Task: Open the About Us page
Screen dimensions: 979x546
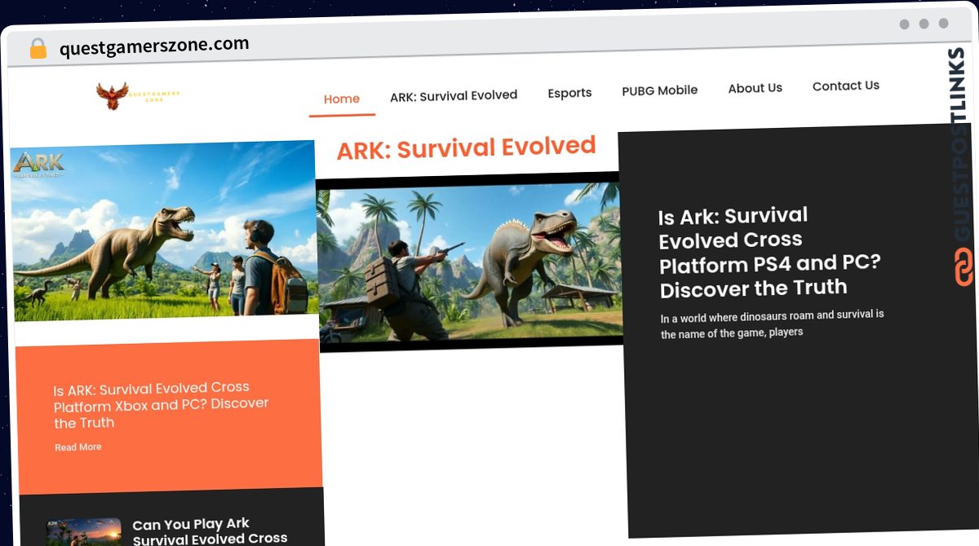Action: click(755, 88)
